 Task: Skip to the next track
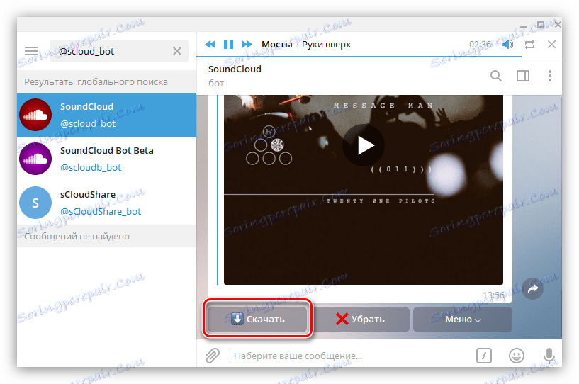pyautogui.click(x=247, y=45)
